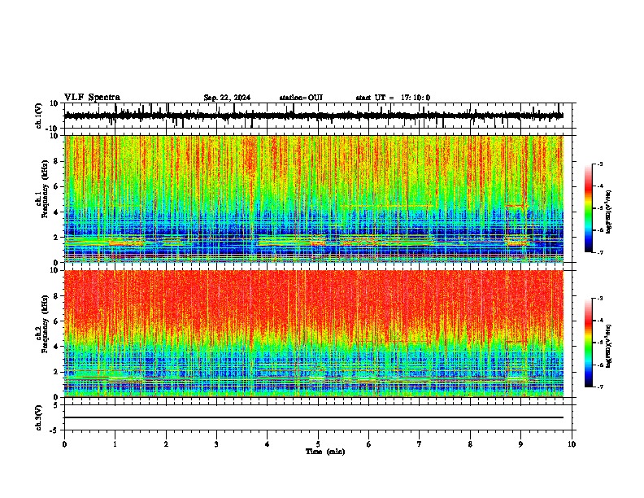Click the ch.1 voltage waveform trace
This screenshot has height=498, width=644.
[x=314, y=116]
